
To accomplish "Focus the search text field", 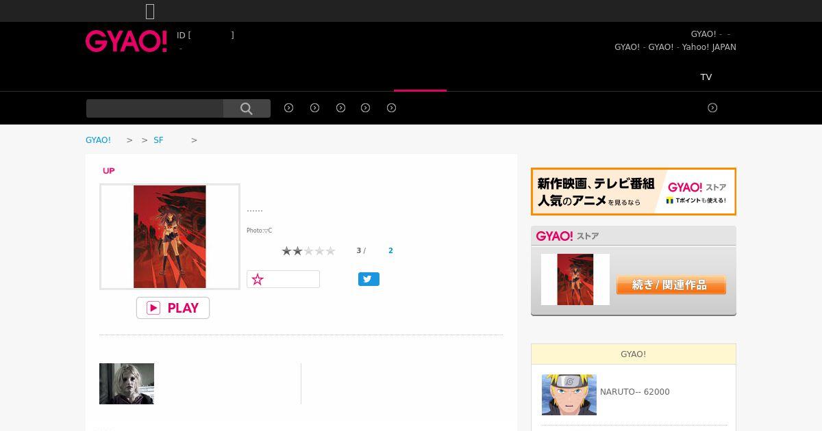I will tap(155, 108).
